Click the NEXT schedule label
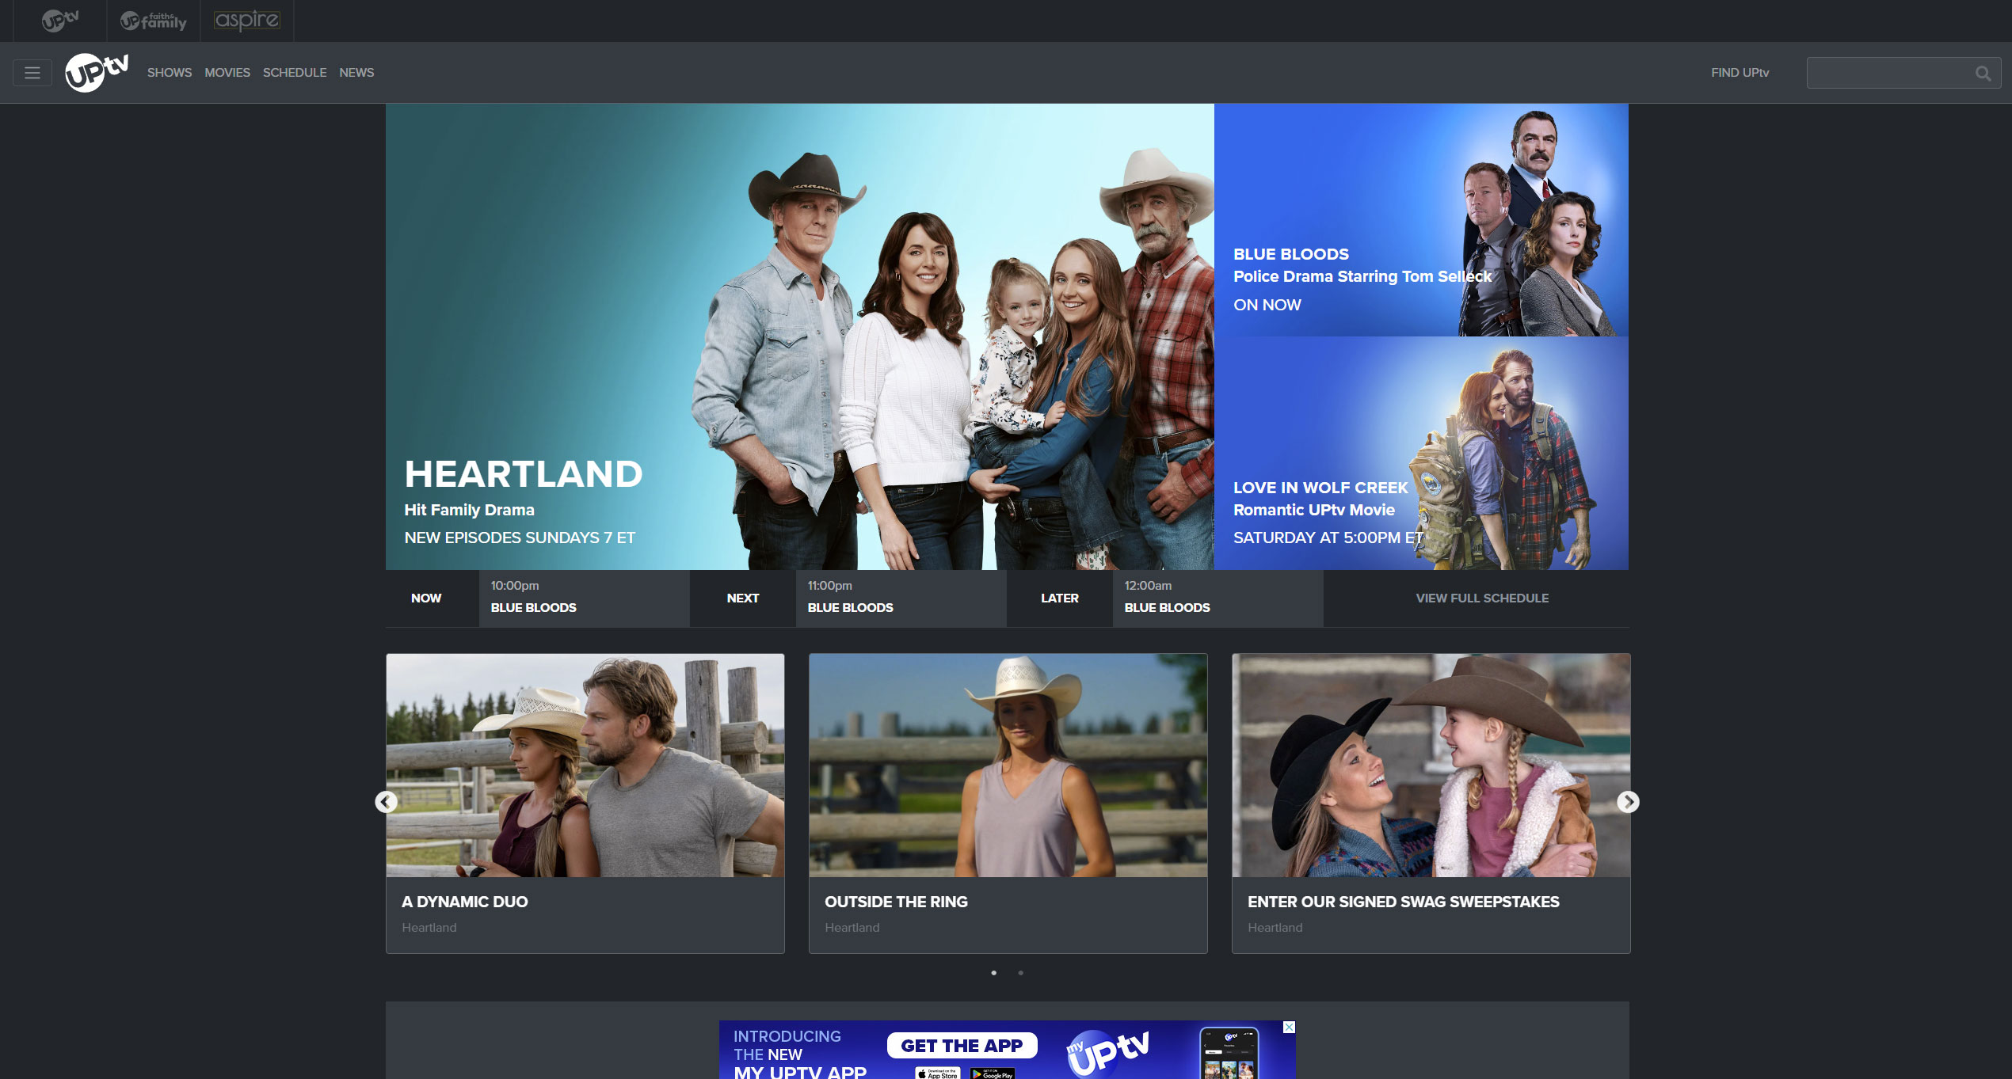 (743, 598)
